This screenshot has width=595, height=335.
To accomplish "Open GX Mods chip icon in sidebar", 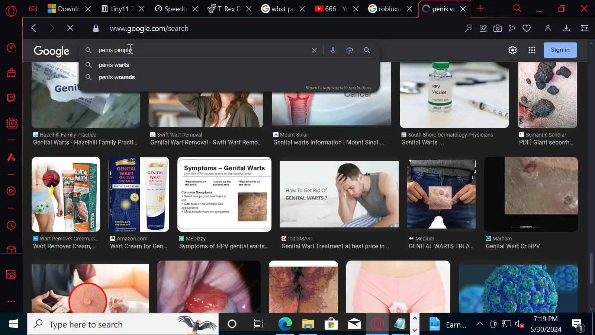I will (x=12, y=123).
